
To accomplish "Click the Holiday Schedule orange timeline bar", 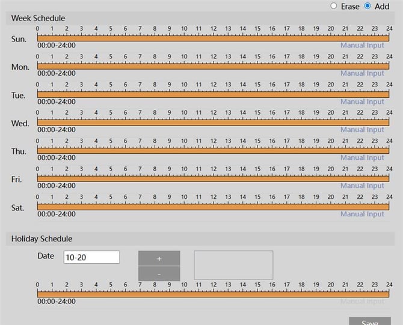I will 214,294.
